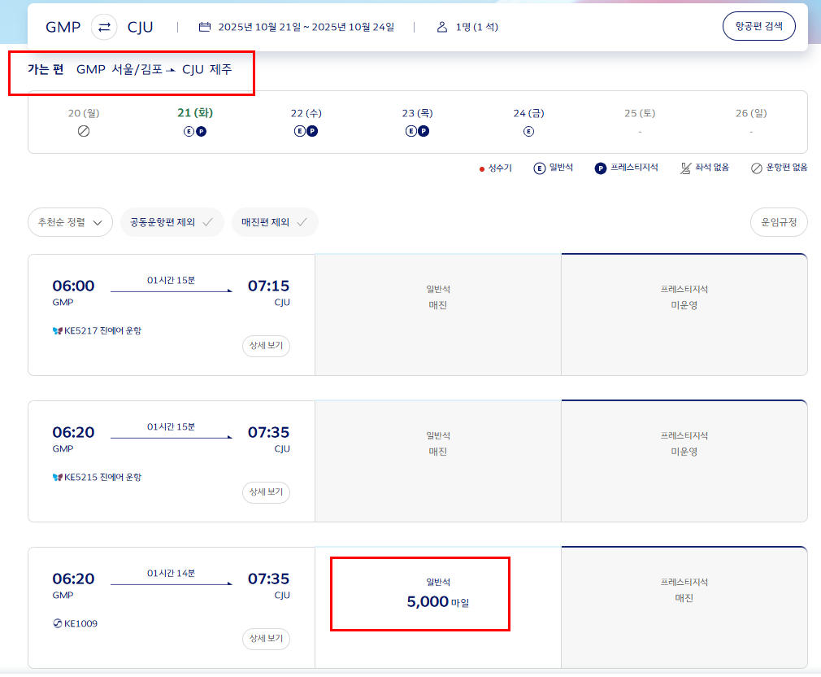Expand details with 상세 보기 on KE5217
This screenshot has height=677, width=821.
[266, 346]
